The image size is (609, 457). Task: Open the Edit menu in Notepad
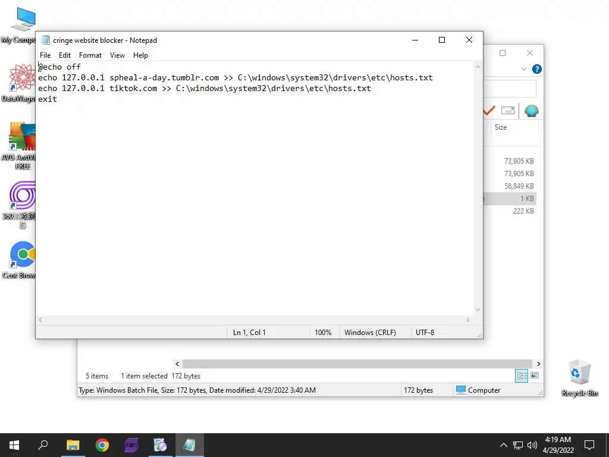[64, 55]
